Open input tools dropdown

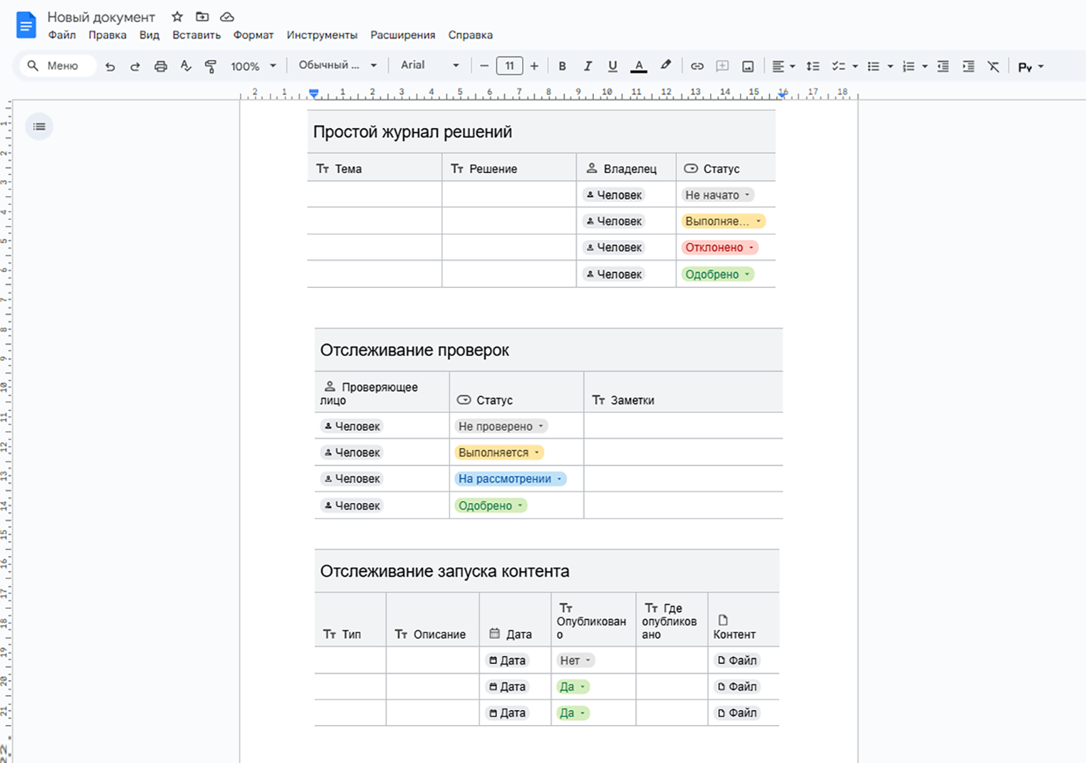click(1031, 66)
